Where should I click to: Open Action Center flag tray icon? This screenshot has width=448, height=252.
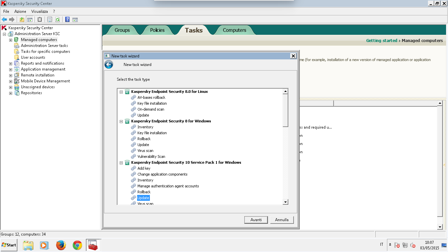click(x=397, y=245)
